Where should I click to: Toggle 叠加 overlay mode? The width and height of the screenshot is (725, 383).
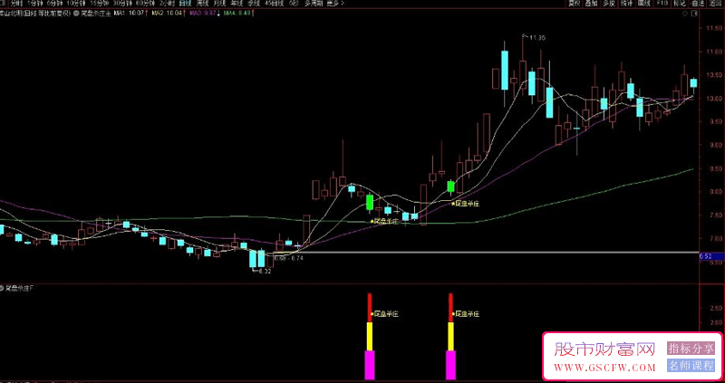591,4
